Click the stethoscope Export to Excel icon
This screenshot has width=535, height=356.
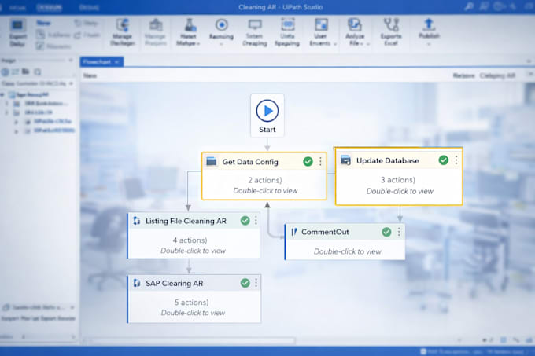(x=391, y=25)
